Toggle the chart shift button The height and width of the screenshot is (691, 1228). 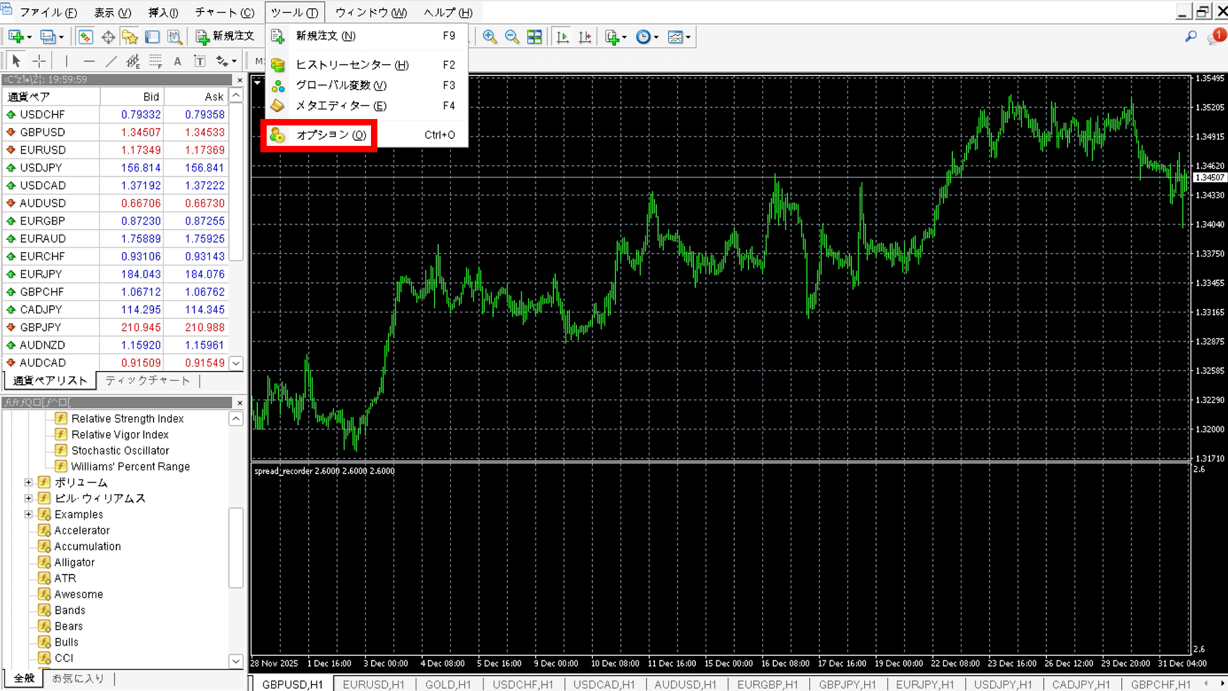tap(585, 36)
